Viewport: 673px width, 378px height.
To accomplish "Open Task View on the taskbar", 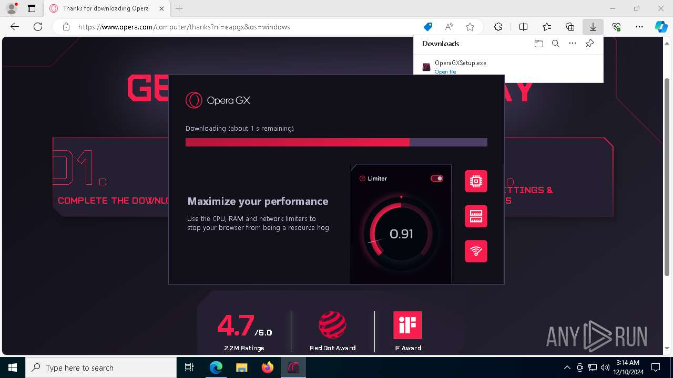I will (189, 367).
